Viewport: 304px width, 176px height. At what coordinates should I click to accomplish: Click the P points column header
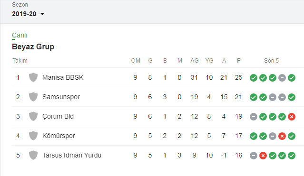click(x=239, y=61)
